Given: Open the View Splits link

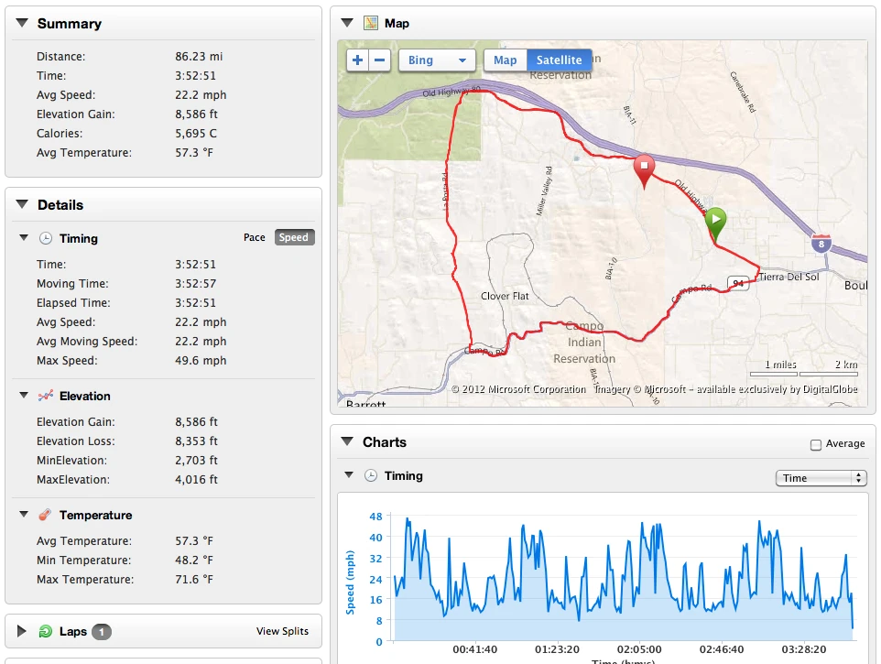Looking at the screenshot, I should click(x=282, y=631).
